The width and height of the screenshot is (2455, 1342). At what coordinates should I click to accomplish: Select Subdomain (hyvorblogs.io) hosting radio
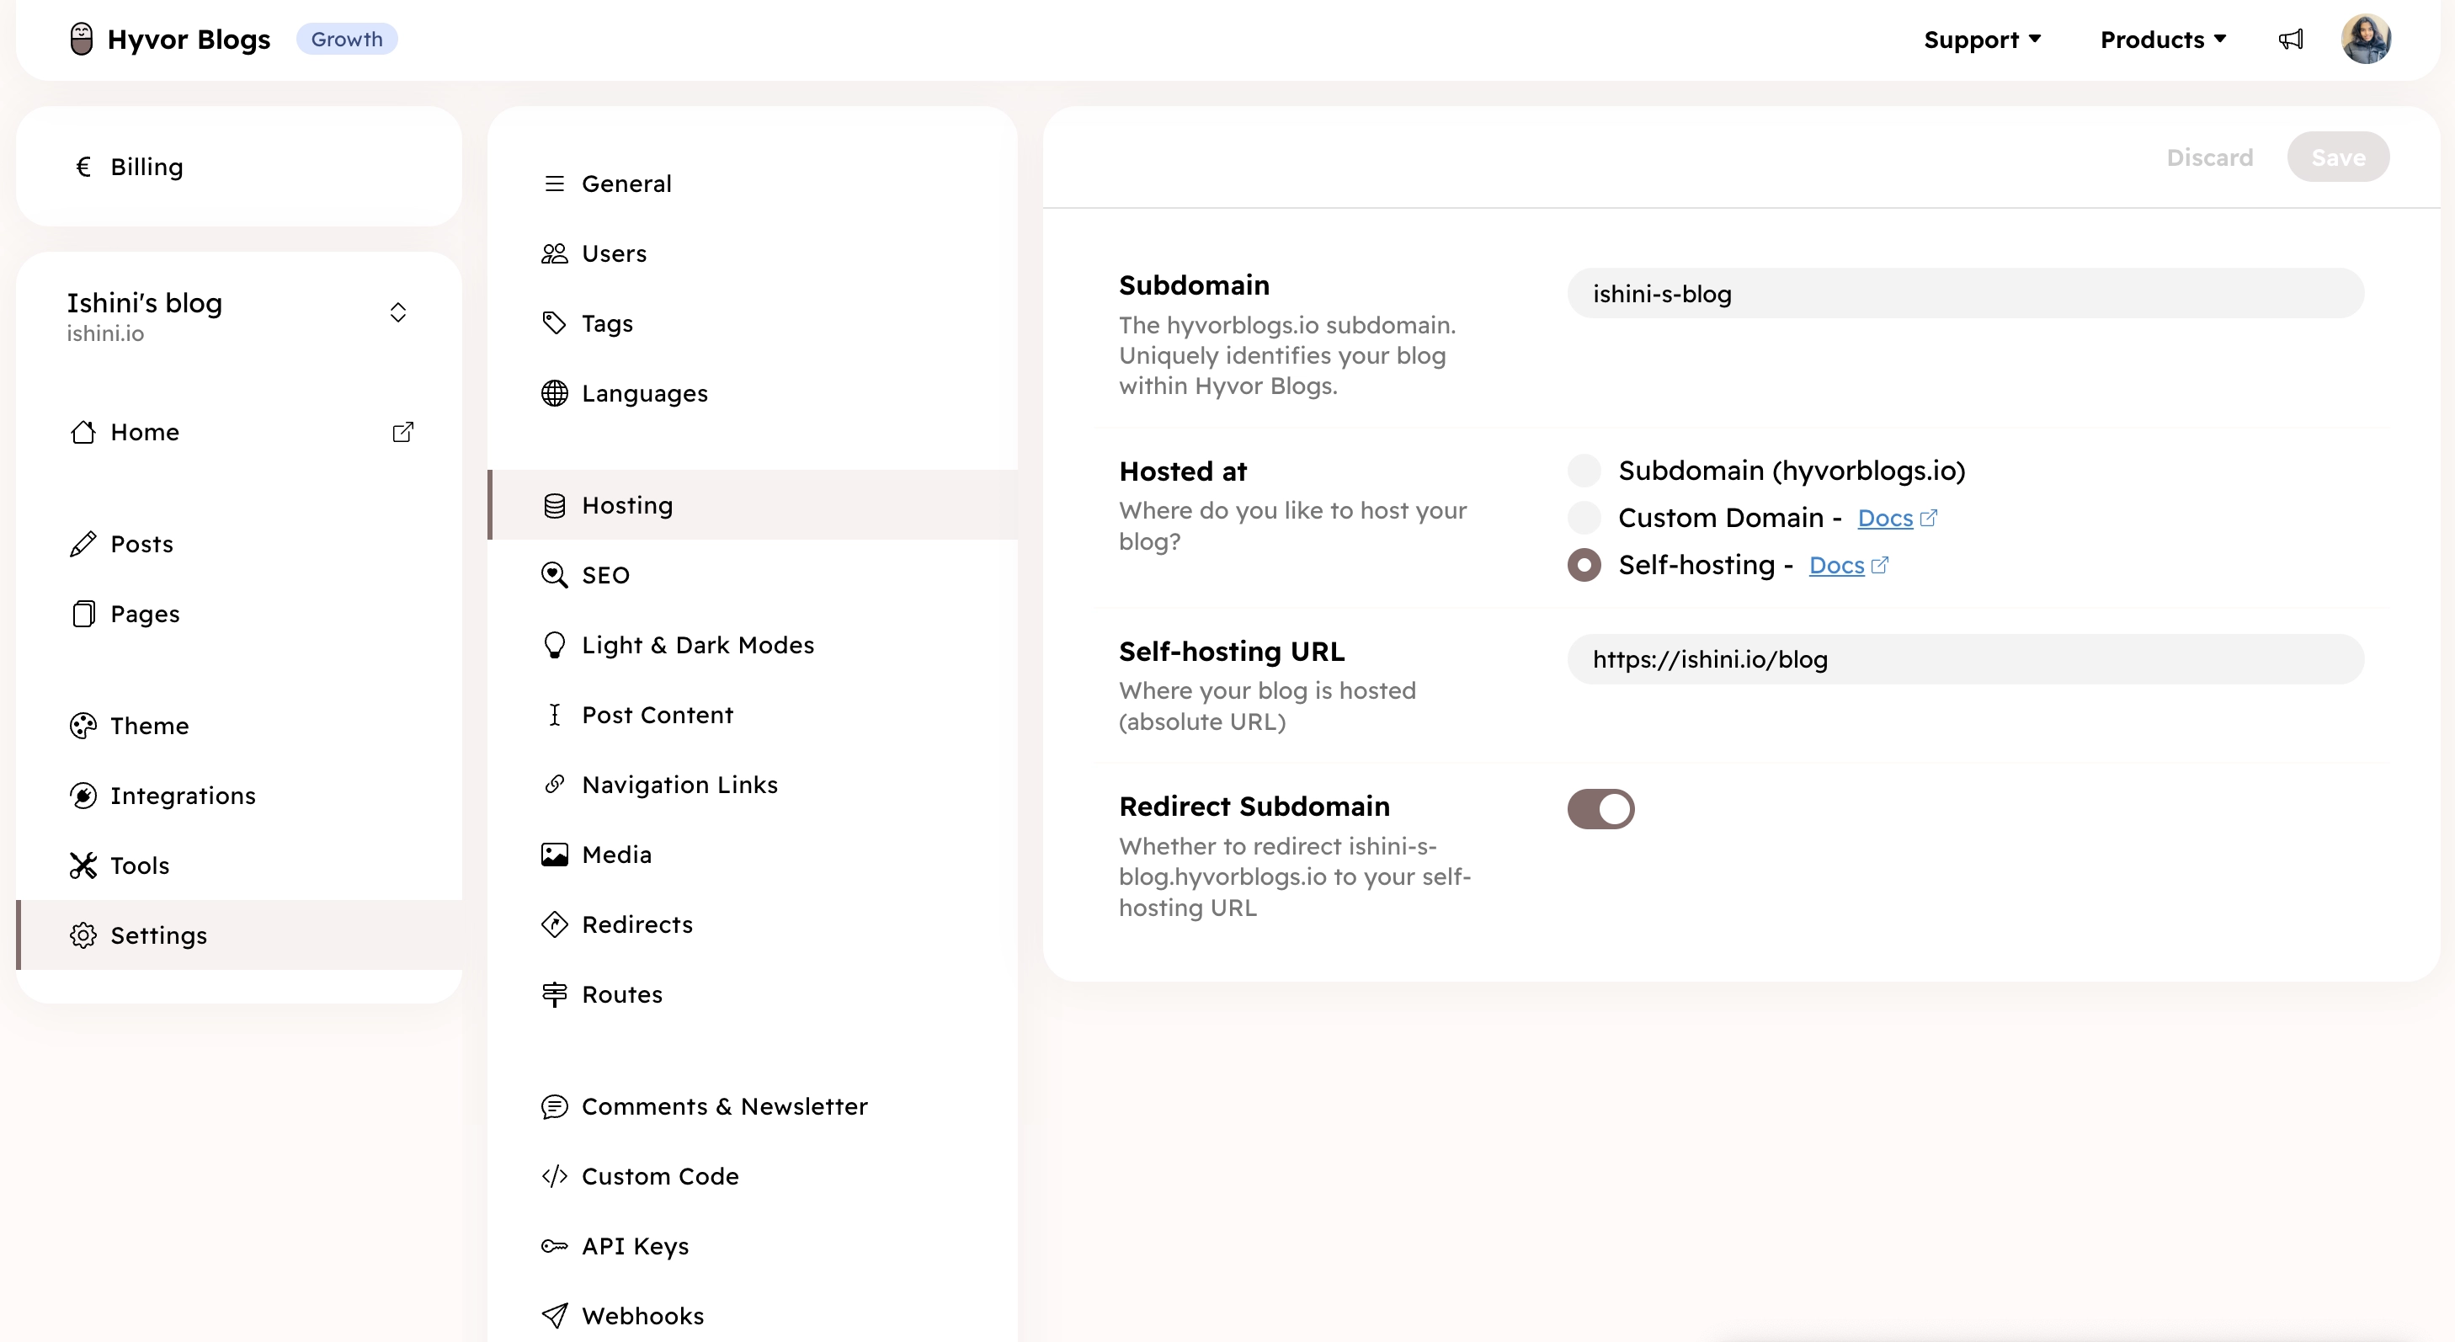1584,470
